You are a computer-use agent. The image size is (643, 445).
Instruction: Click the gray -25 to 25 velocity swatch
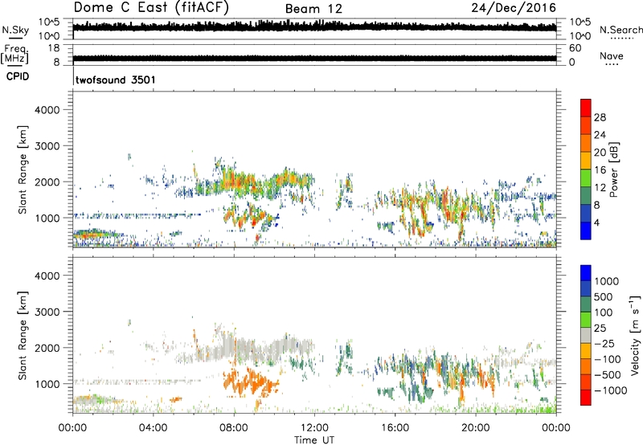[586, 335]
